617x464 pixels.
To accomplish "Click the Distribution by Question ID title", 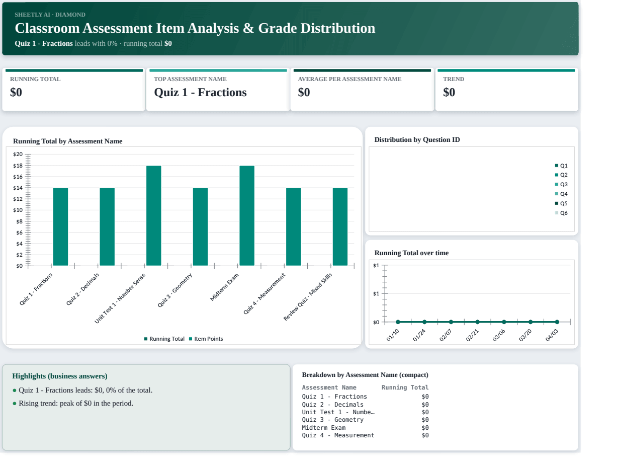I will (417, 140).
